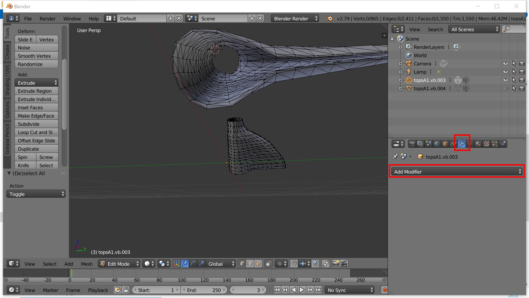This screenshot has width=529, height=298.
Task: Click the proportional editing icon
Action: [282, 264]
